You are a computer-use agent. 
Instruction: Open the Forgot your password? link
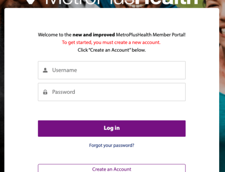[x=112, y=146]
